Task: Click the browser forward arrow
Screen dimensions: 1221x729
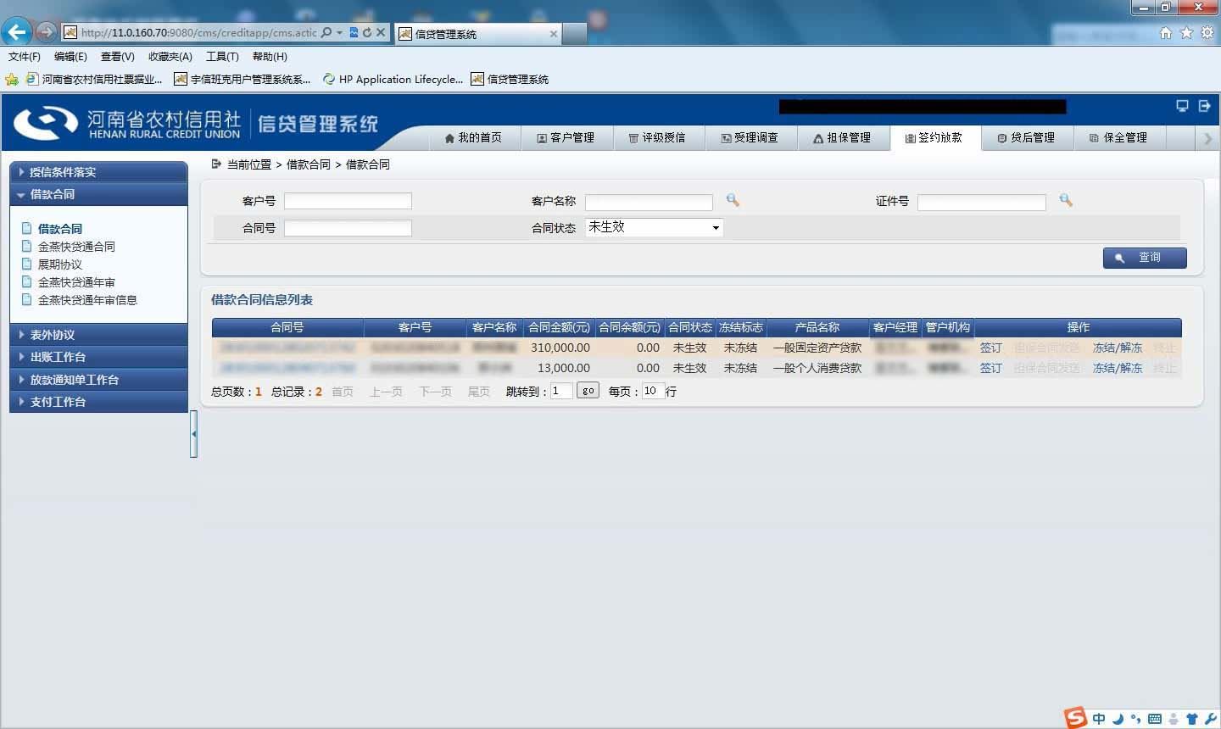Action: [x=46, y=32]
